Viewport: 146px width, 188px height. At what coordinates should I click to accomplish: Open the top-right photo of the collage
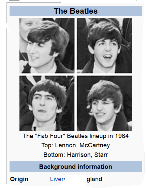click(x=104, y=45)
